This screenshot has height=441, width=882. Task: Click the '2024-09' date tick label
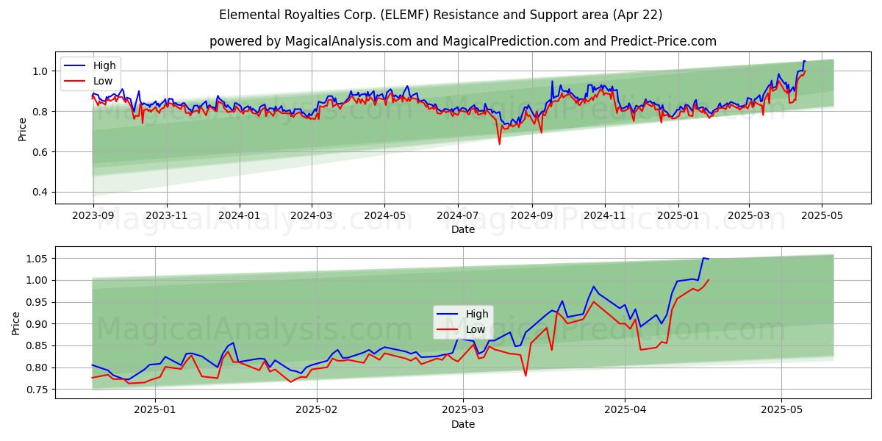[532, 218]
